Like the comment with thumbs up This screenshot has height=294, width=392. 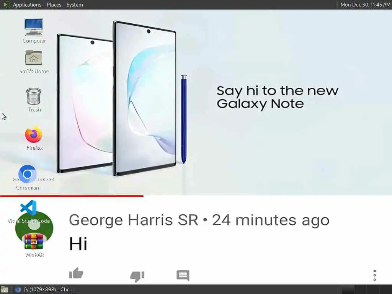click(76, 273)
